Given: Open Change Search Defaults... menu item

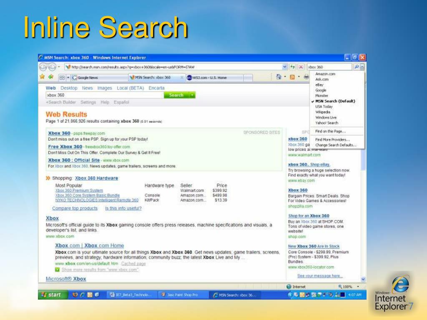Looking at the screenshot, I should tap(336, 145).
